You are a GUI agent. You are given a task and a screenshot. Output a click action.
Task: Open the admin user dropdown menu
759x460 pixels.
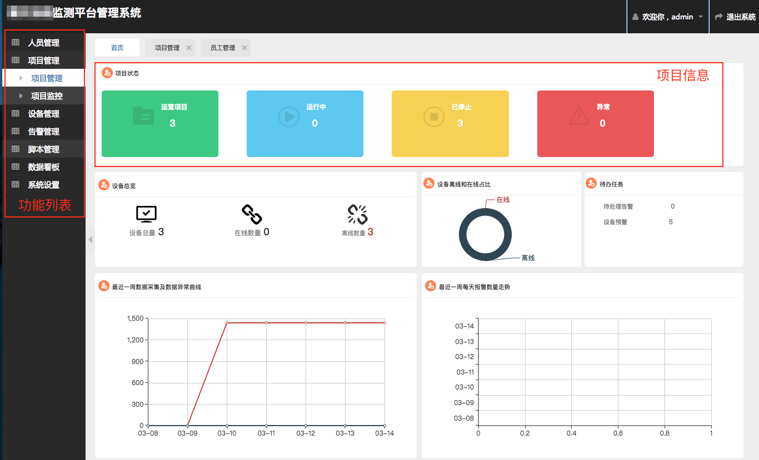point(668,17)
